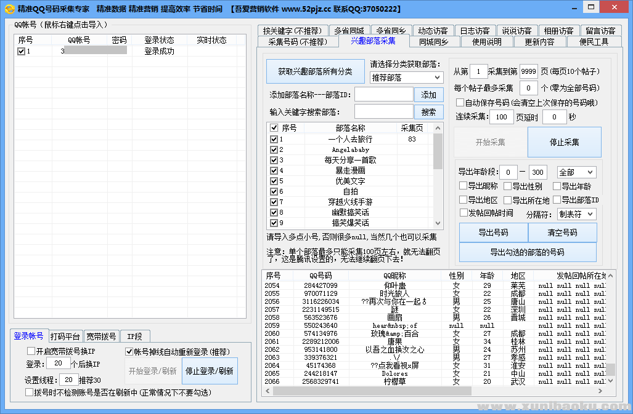Click the 添加 button for tribe ID
The width and height of the screenshot is (633, 414).
pos(429,95)
